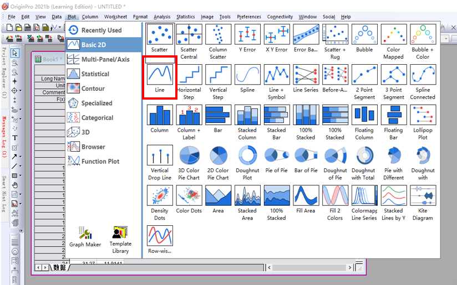Open the Analysis menu
457x285 pixels.
pos(162,17)
